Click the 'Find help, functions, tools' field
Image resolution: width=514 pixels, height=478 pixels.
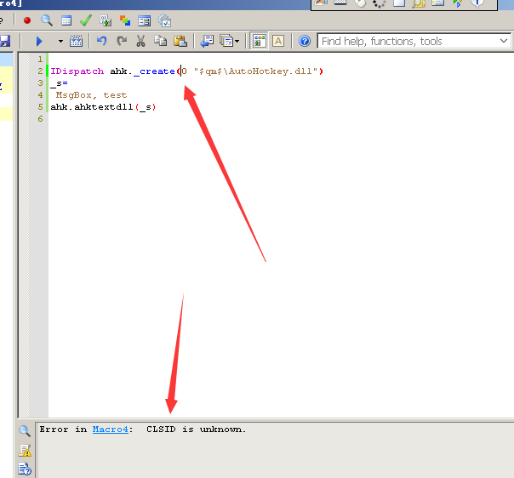[x=414, y=42]
